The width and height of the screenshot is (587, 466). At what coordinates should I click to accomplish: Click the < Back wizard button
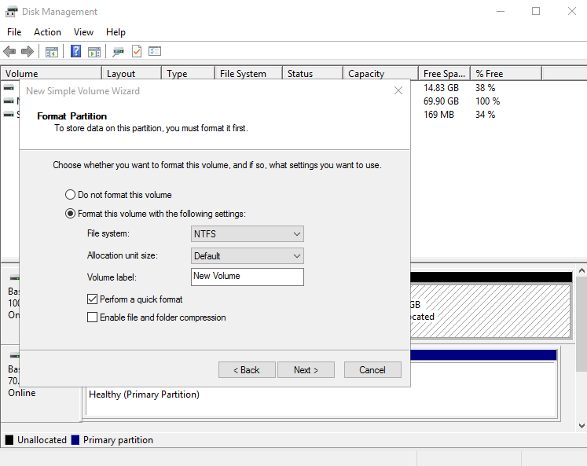(247, 370)
